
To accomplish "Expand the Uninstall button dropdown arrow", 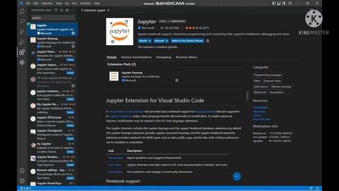I will (167, 41).
